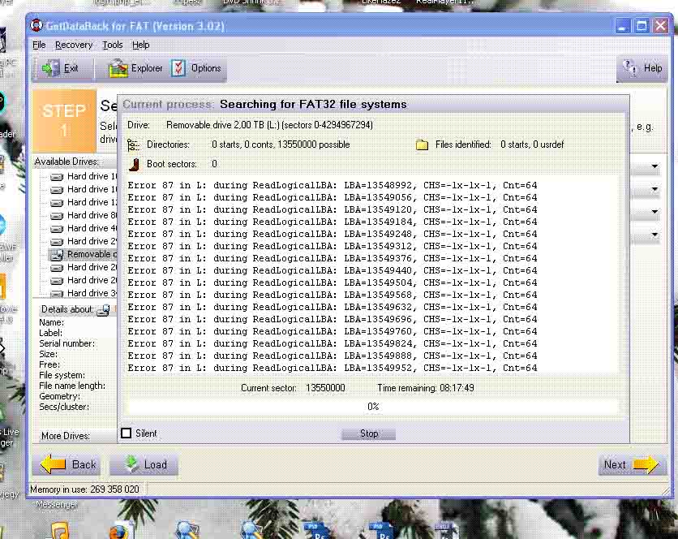Click the error line with LBA=13549696

332,319
